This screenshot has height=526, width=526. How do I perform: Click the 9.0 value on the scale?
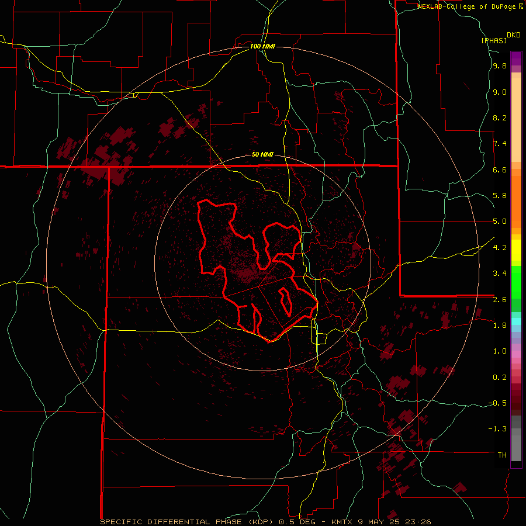point(500,92)
